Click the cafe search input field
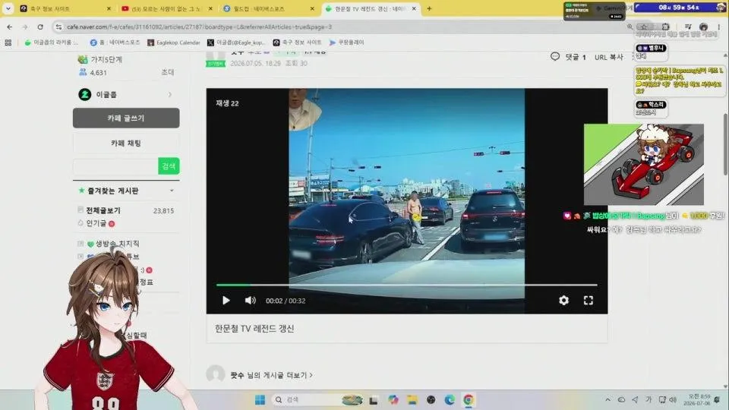Screen dimensions: 729x410 coord(115,166)
